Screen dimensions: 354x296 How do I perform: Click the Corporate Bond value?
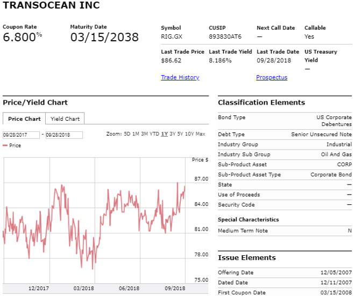click(x=331, y=174)
